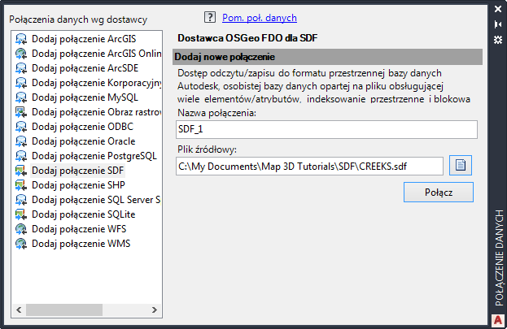This screenshot has width=507, height=329.
Task: Click the SQLite connection icon
Action: click(x=21, y=214)
